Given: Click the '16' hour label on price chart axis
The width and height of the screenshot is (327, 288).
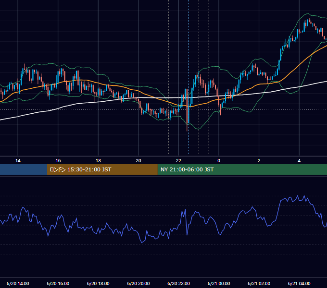Looking at the screenshot, I should pos(58,161).
